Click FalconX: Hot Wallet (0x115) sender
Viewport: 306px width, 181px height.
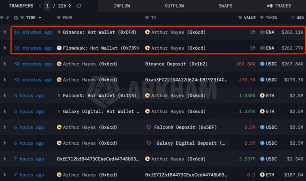point(99,95)
